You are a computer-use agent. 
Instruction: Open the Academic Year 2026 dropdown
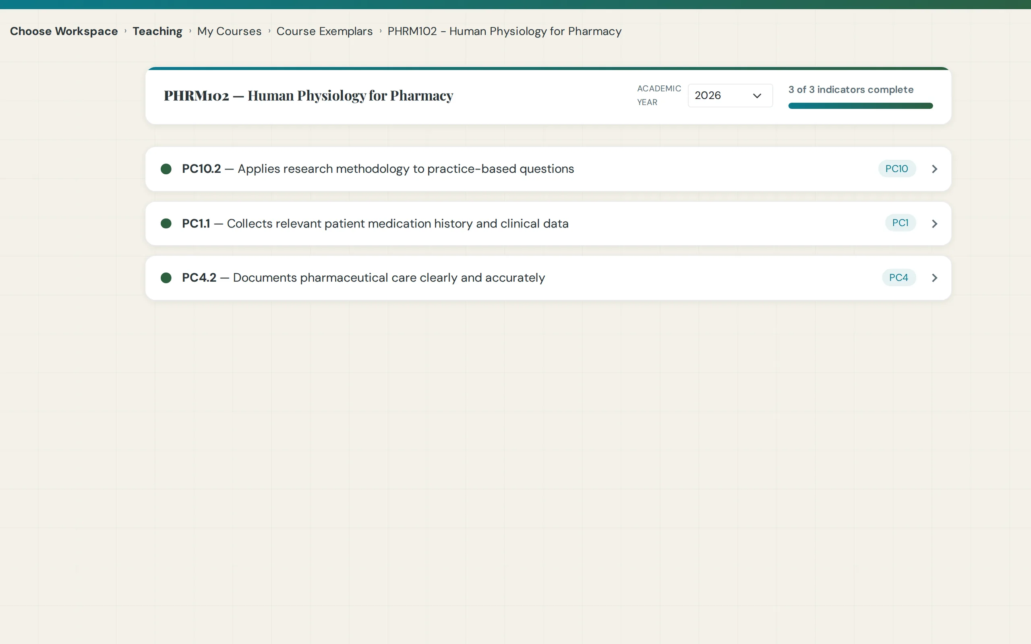point(730,95)
